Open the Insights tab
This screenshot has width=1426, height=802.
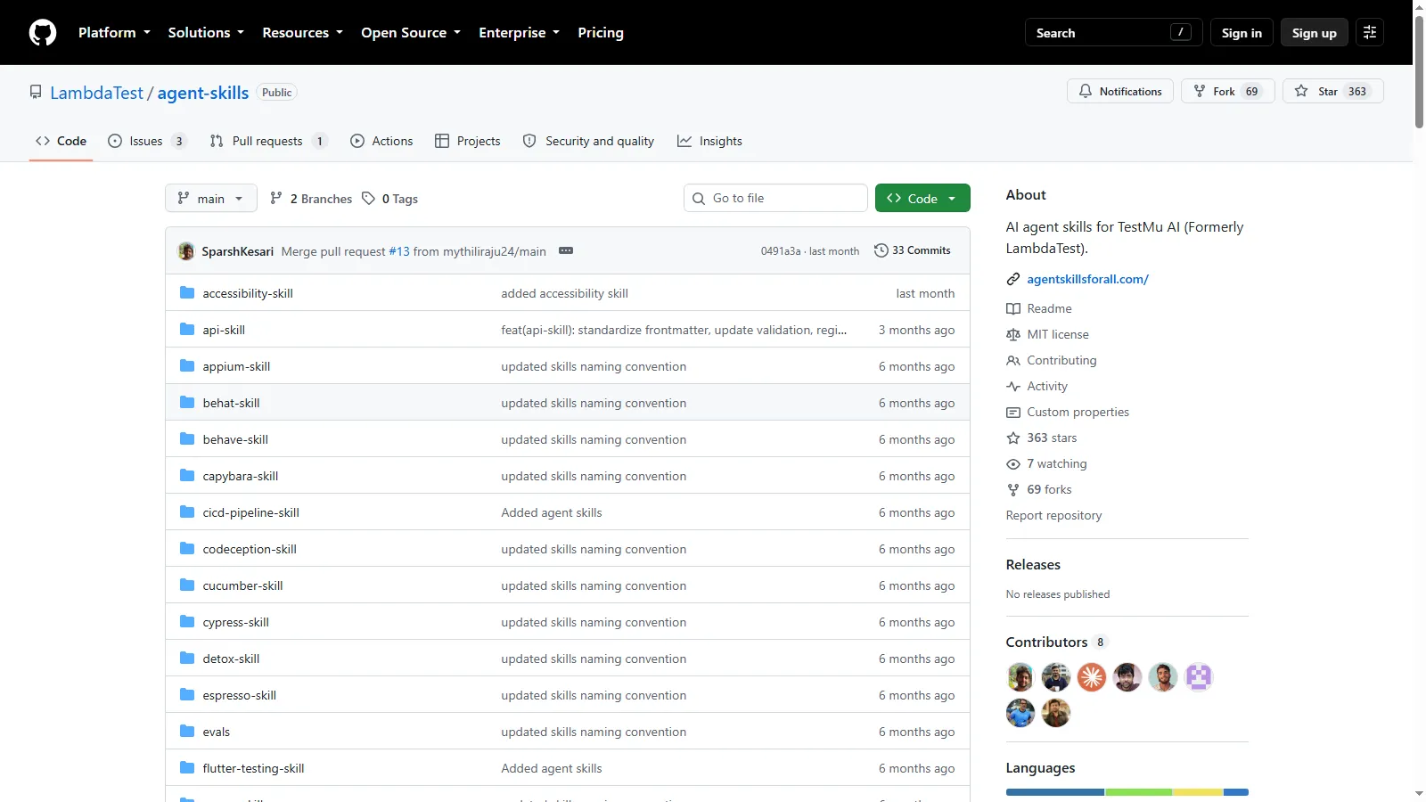(709, 141)
